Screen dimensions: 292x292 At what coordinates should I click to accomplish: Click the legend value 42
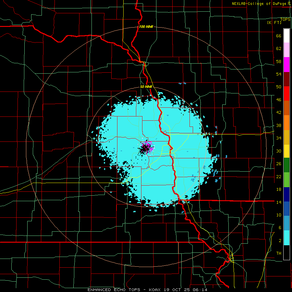[279, 113]
